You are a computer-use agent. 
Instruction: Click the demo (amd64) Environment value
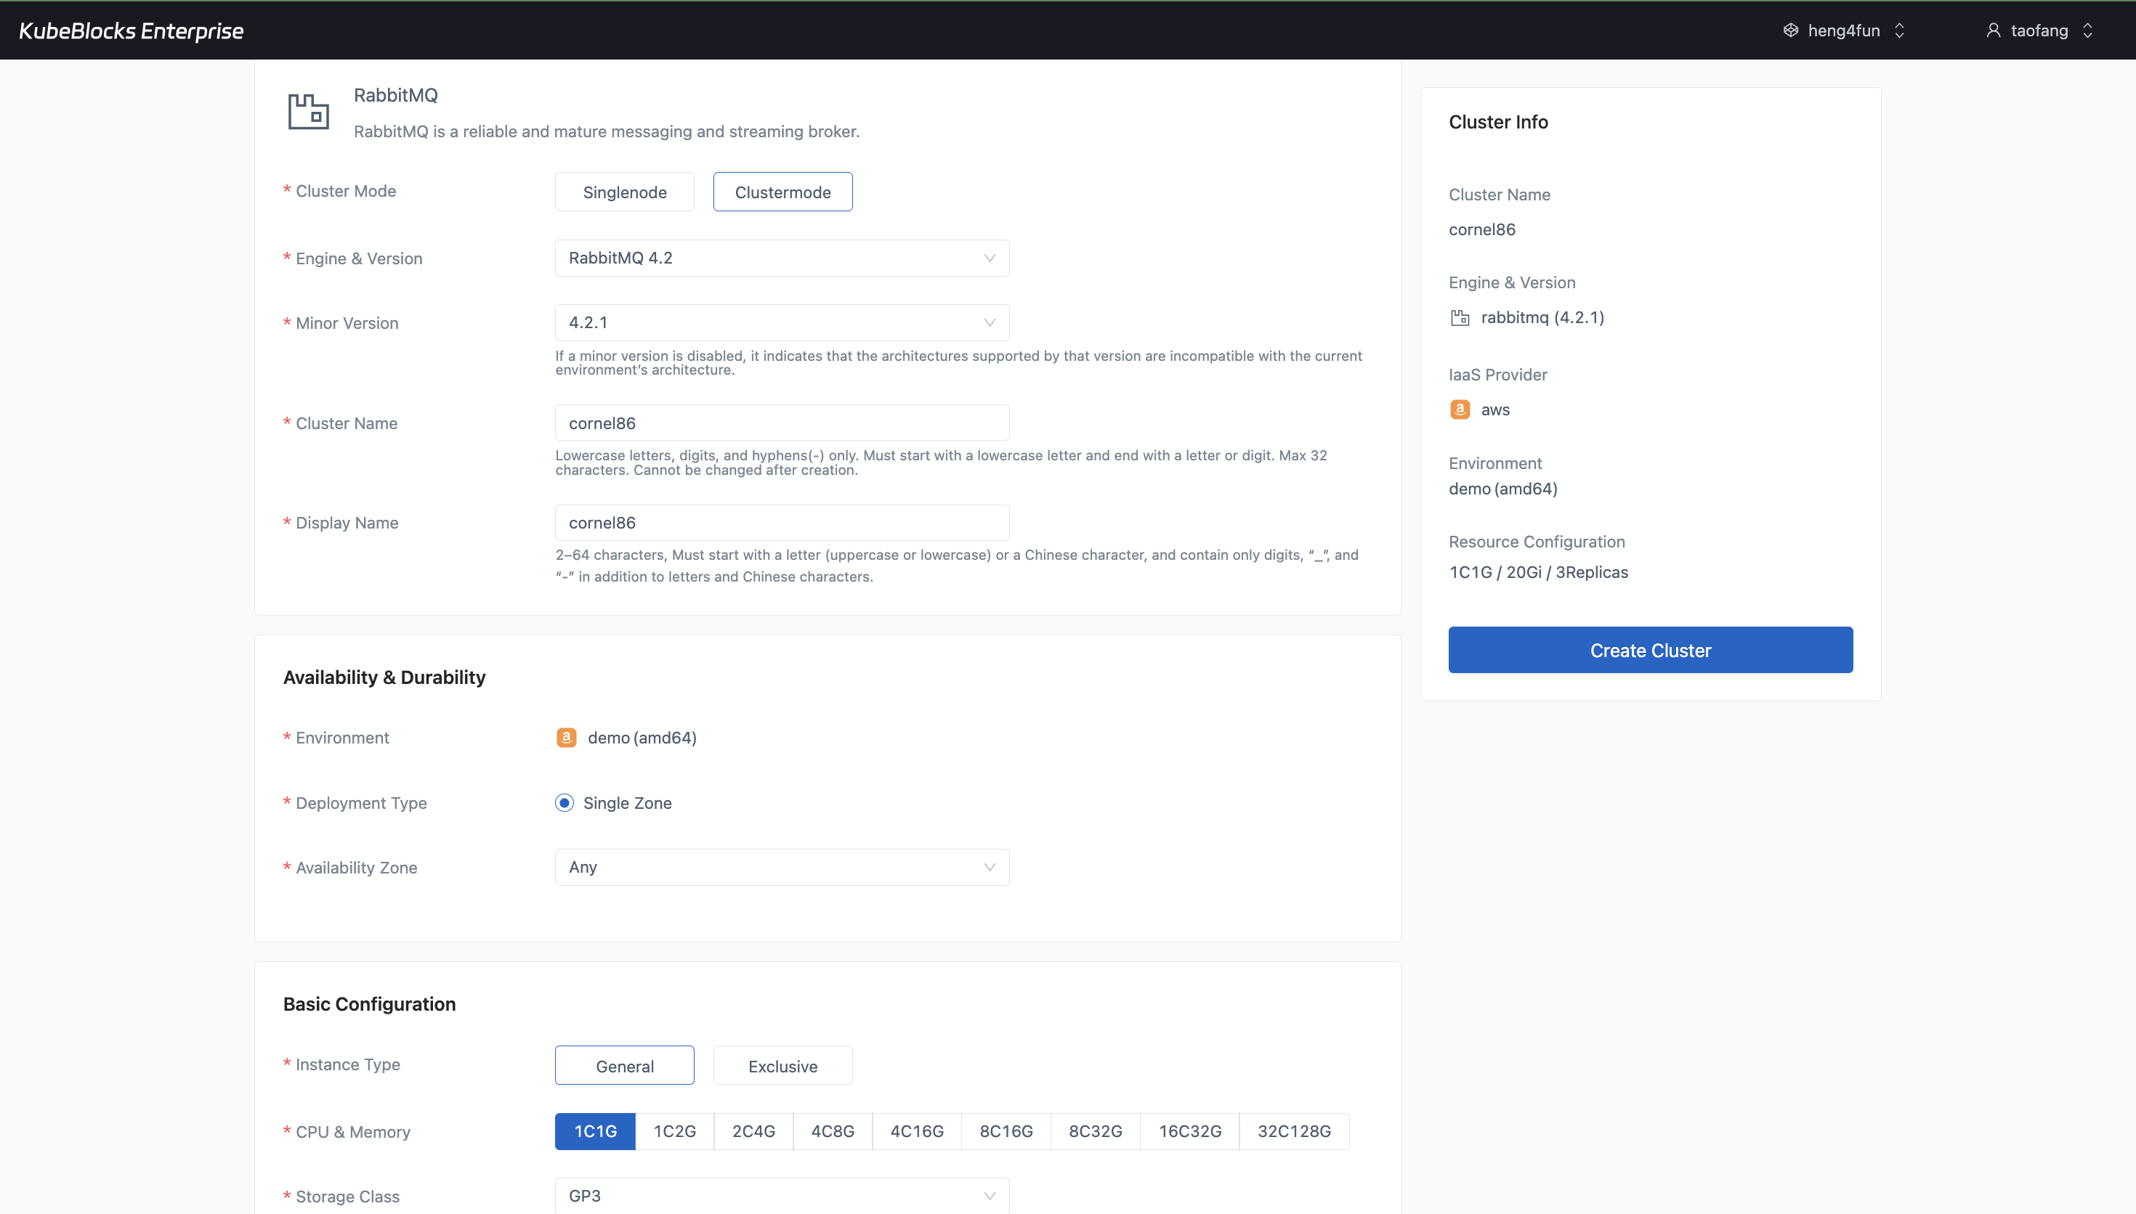pyautogui.click(x=642, y=738)
